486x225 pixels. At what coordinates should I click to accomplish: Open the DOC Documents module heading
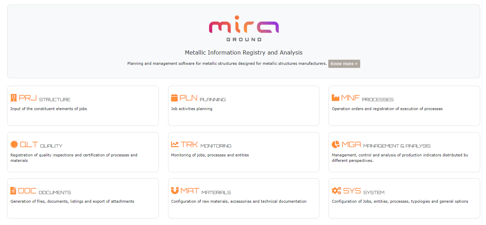point(44,191)
